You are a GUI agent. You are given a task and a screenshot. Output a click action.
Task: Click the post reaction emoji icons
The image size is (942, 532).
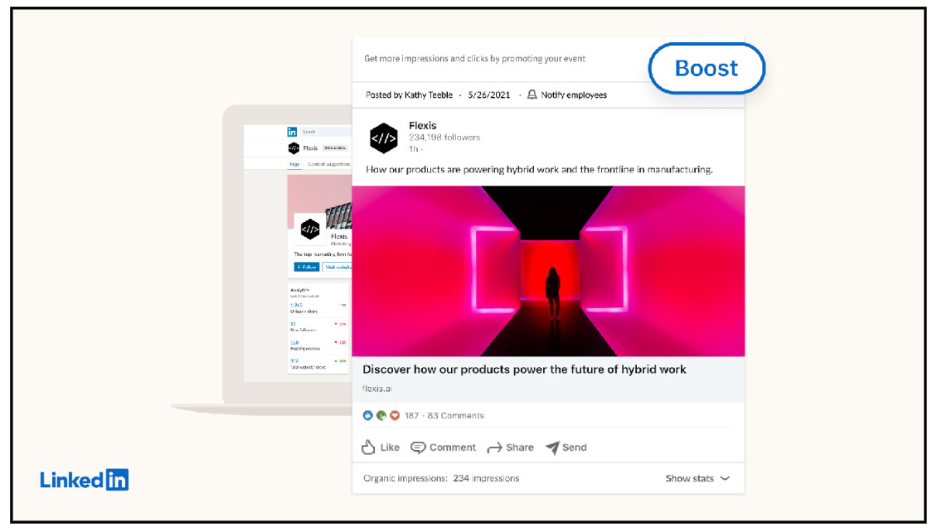[381, 416]
